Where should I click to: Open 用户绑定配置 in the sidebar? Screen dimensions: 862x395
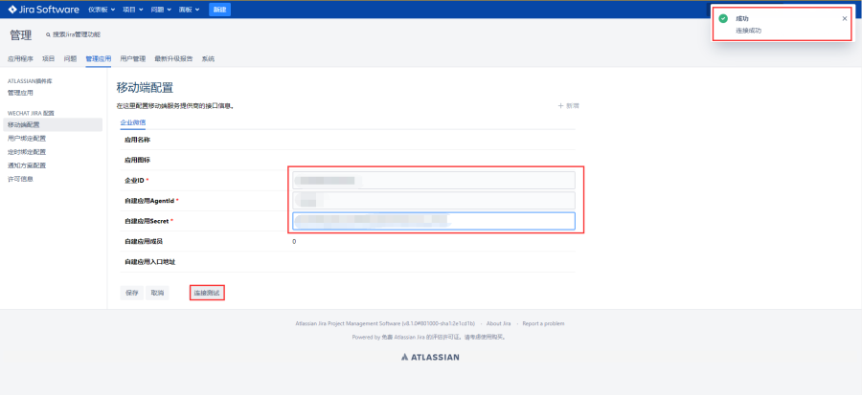pyautogui.click(x=27, y=138)
